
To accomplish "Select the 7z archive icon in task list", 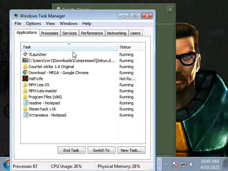I will click(x=25, y=60).
